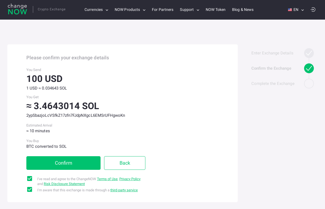Click the ChangeNOW logo

(x=17, y=10)
